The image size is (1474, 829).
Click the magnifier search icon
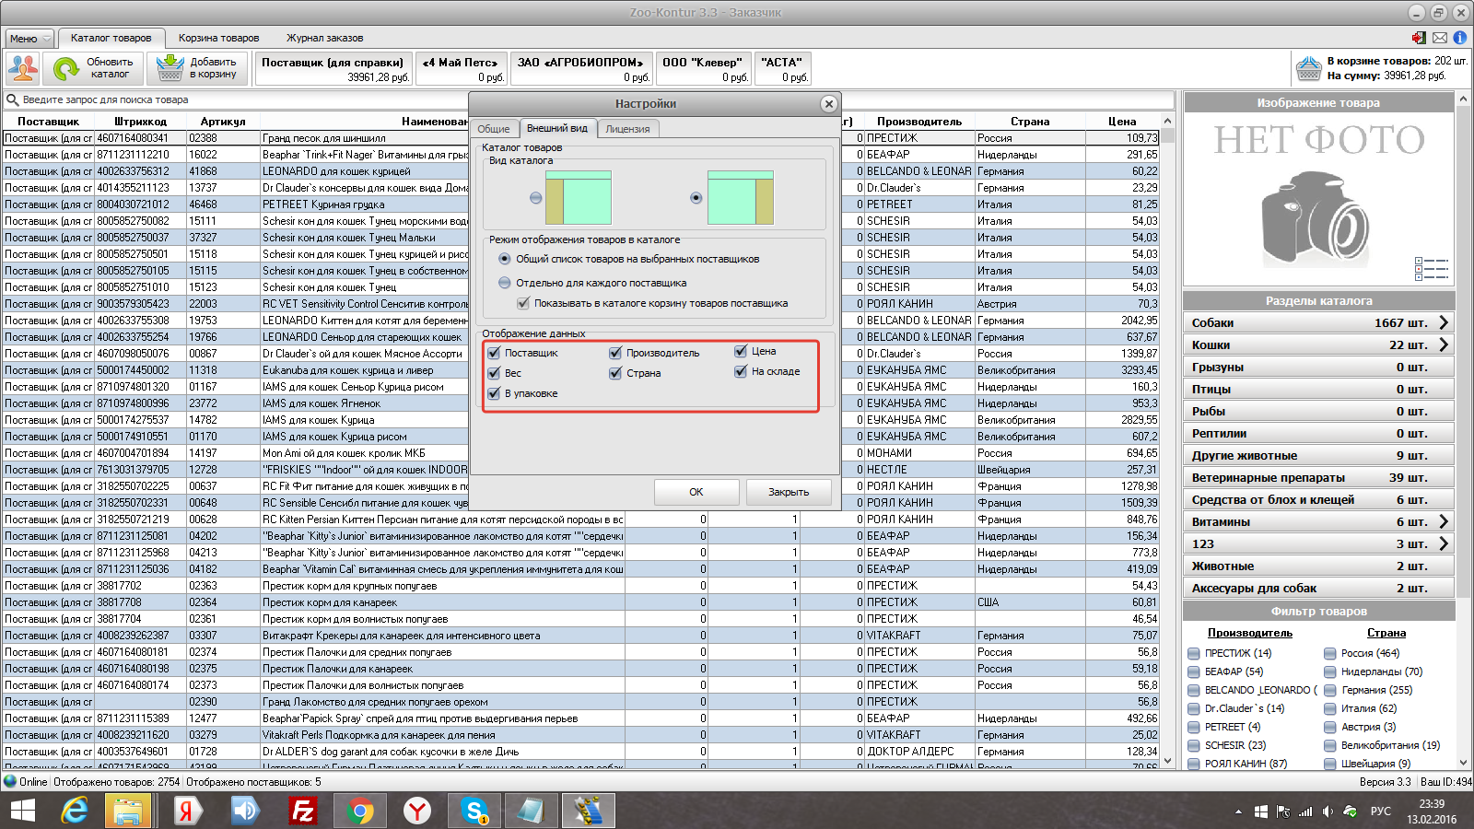(x=13, y=99)
